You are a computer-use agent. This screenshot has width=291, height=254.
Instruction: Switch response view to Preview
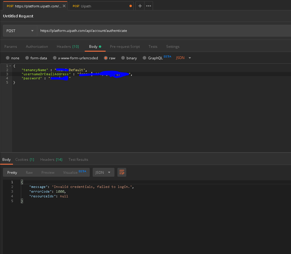48,173
